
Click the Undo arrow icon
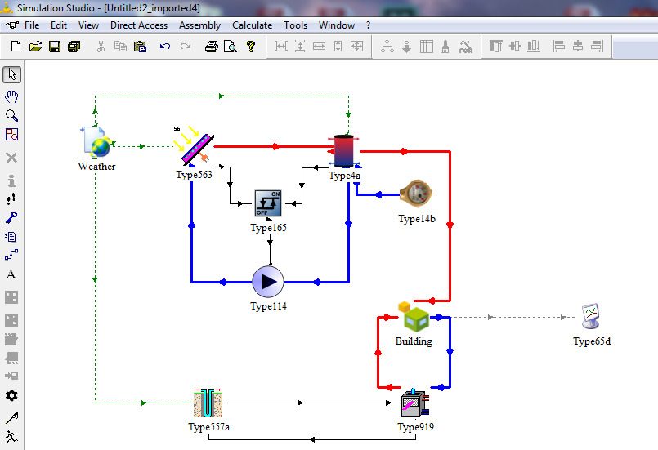pyautogui.click(x=165, y=46)
